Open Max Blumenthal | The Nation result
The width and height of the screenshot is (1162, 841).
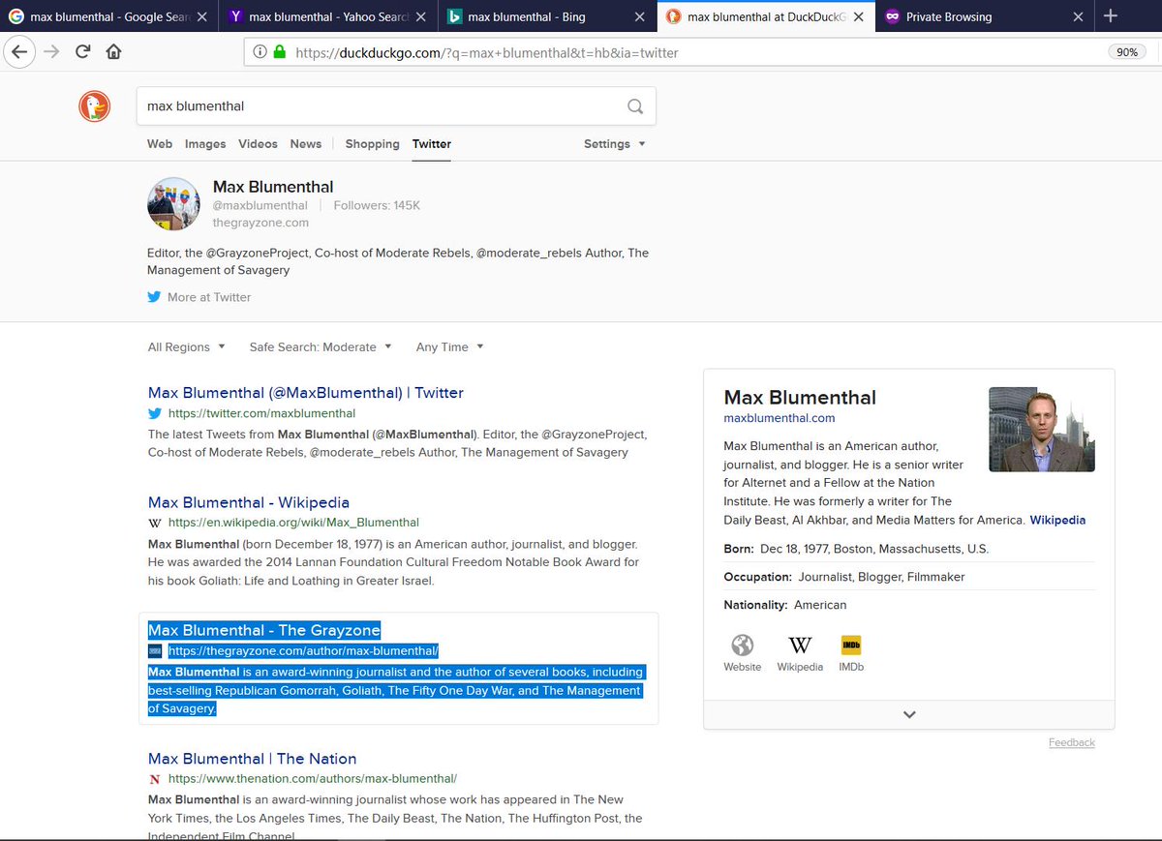(253, 759)
